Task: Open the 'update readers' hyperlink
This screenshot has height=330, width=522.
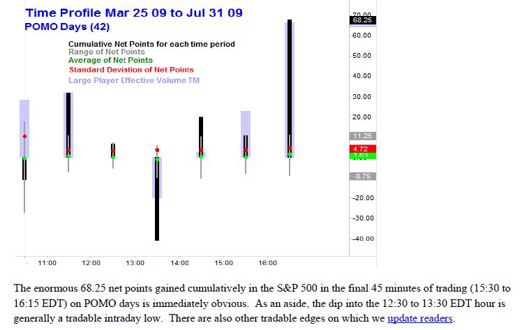Action: click(x=420, y=318)
